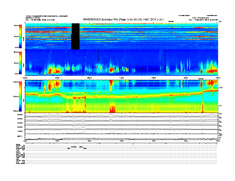Click the 40.00 label on RAD2 color scale
Screen dimensions: 235x181
pyautogui.click(x=16, y=25)
